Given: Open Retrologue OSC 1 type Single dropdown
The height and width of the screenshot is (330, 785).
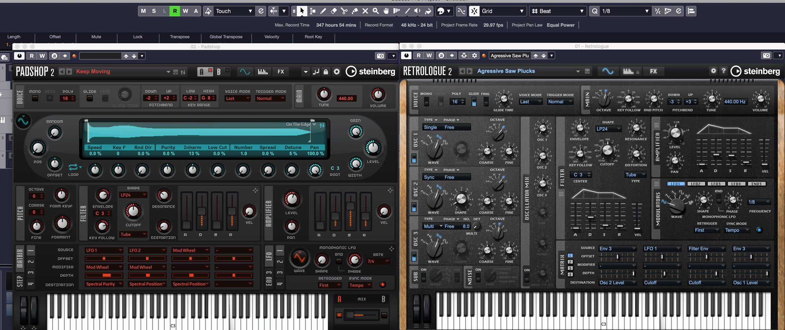Looking at the screenshot, I should pos(432,127).
